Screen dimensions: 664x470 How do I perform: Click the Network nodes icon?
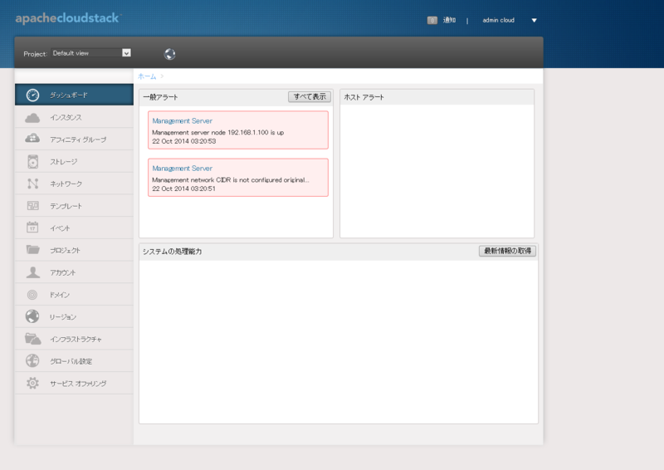(x=32, y=184)
